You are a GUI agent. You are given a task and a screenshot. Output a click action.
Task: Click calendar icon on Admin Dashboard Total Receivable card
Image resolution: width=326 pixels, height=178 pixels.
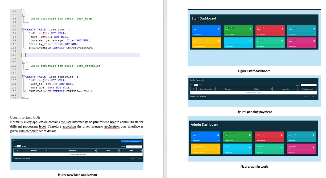(x=314, y=147)
